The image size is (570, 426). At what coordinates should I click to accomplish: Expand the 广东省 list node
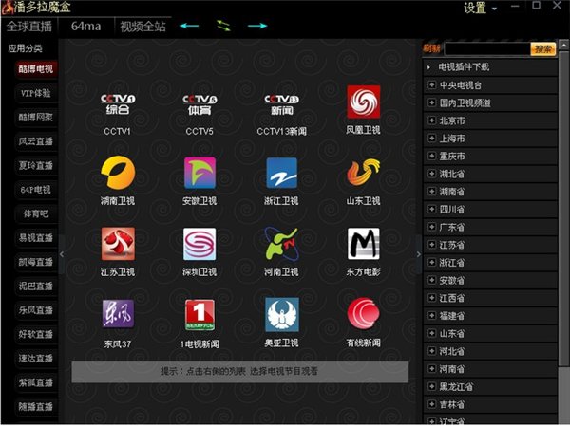431,227
